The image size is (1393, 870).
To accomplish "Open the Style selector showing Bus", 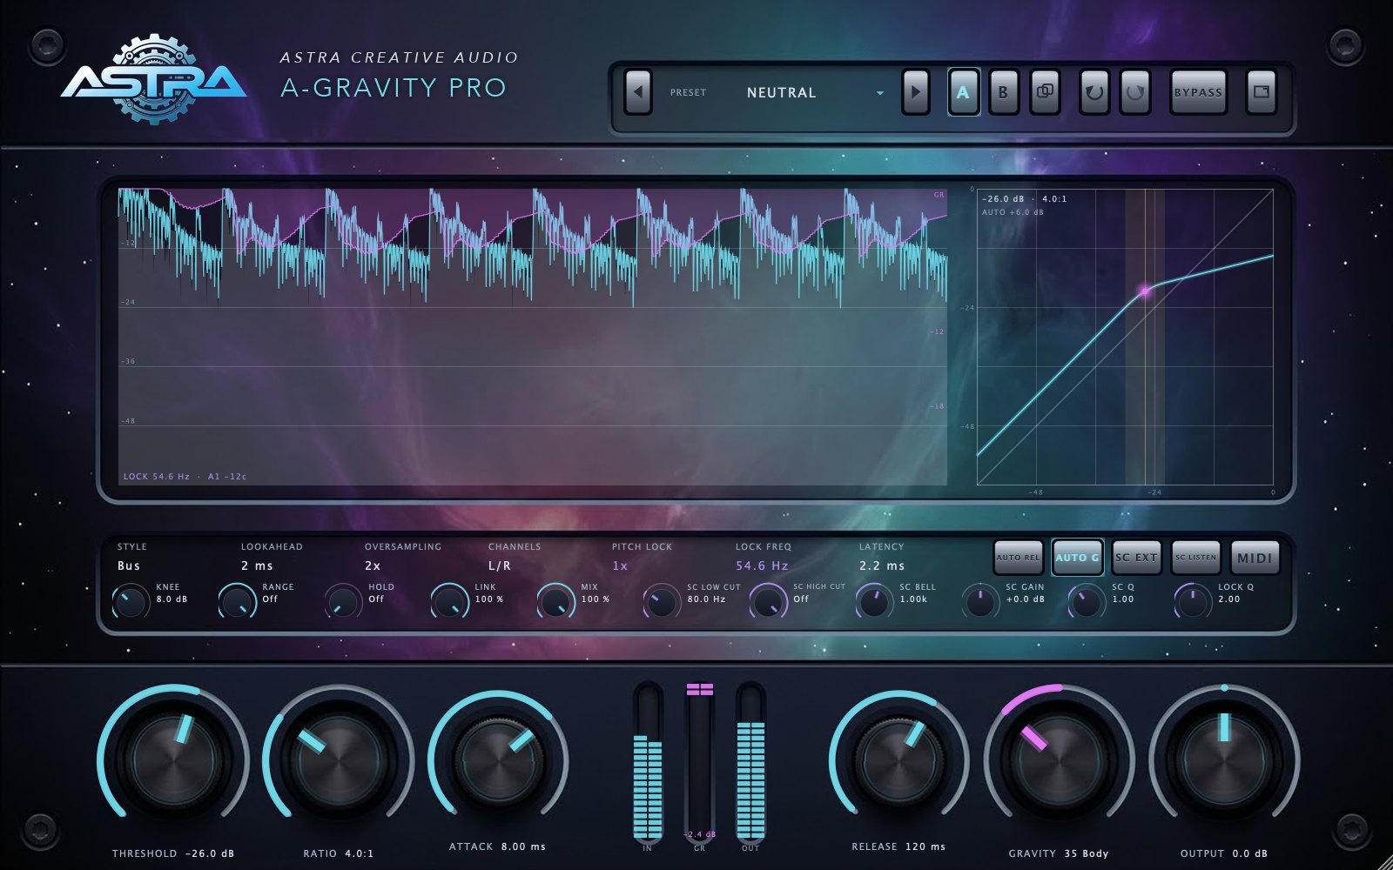I will point(129,565).
